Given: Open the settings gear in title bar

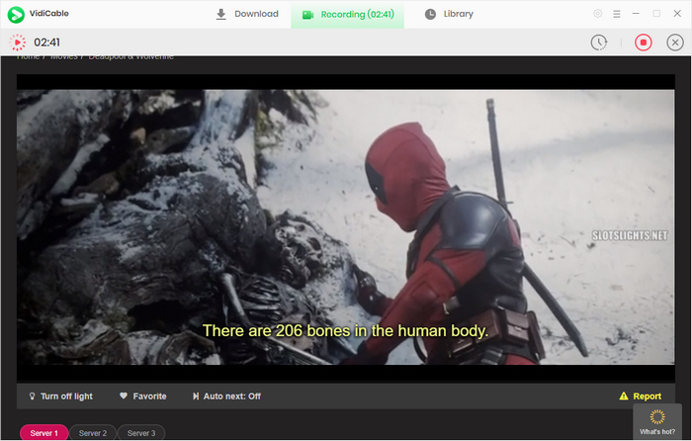Looking at the screenshot, I should pos(597,14).
